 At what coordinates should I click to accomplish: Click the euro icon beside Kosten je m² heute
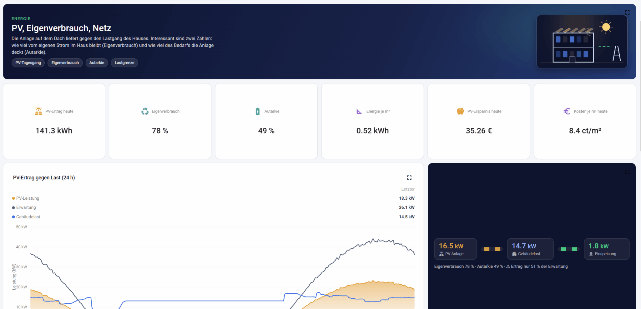point(567,111)
